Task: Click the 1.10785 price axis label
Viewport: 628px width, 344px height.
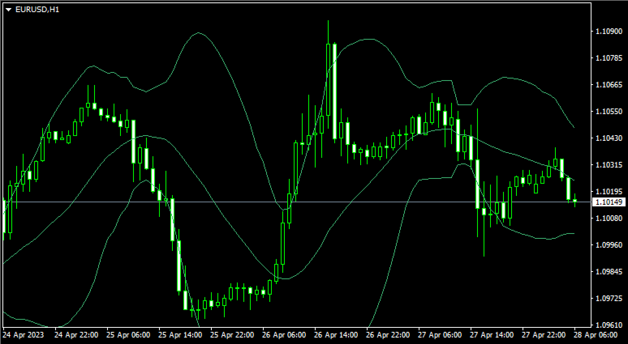Action: click(609, 58)
